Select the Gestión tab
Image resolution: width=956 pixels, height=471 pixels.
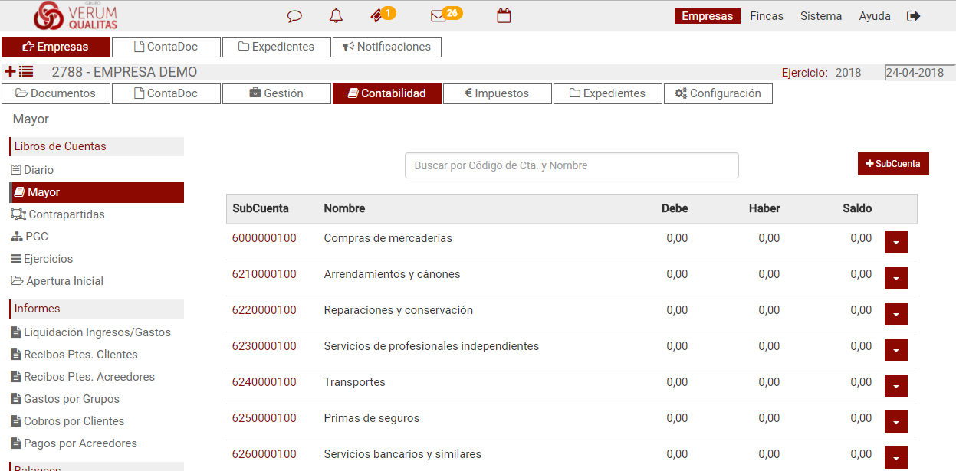[276, 93]
